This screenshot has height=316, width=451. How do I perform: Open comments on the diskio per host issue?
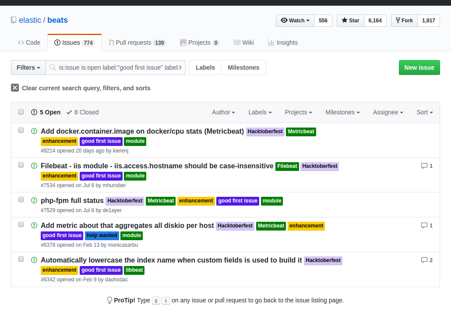coord(427,225)
